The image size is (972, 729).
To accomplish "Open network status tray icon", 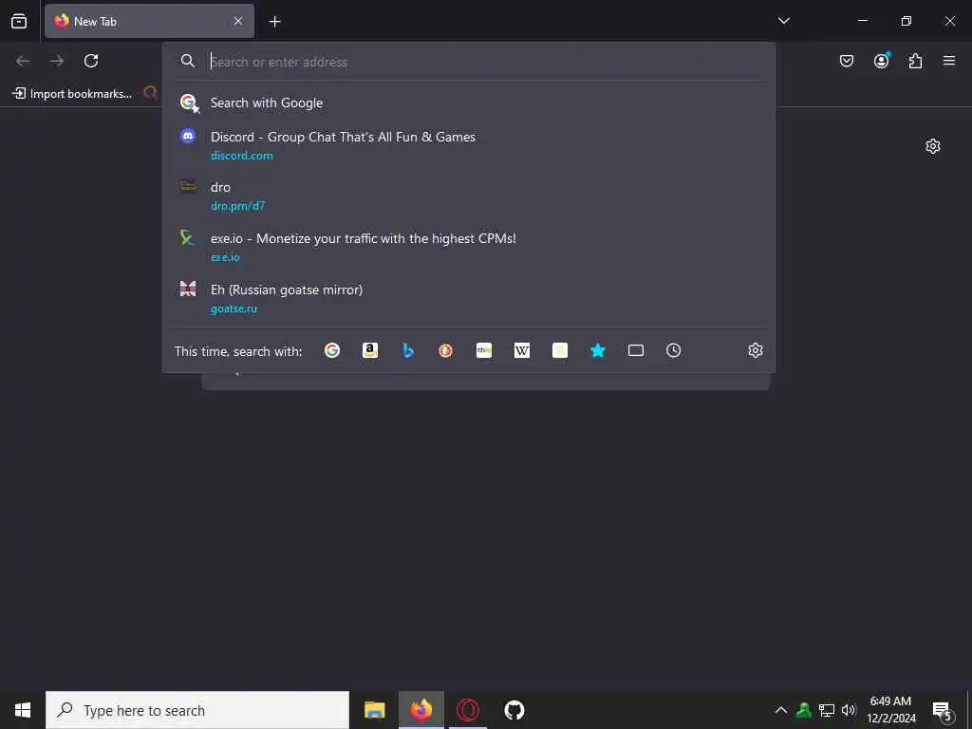I will point(827,710).
